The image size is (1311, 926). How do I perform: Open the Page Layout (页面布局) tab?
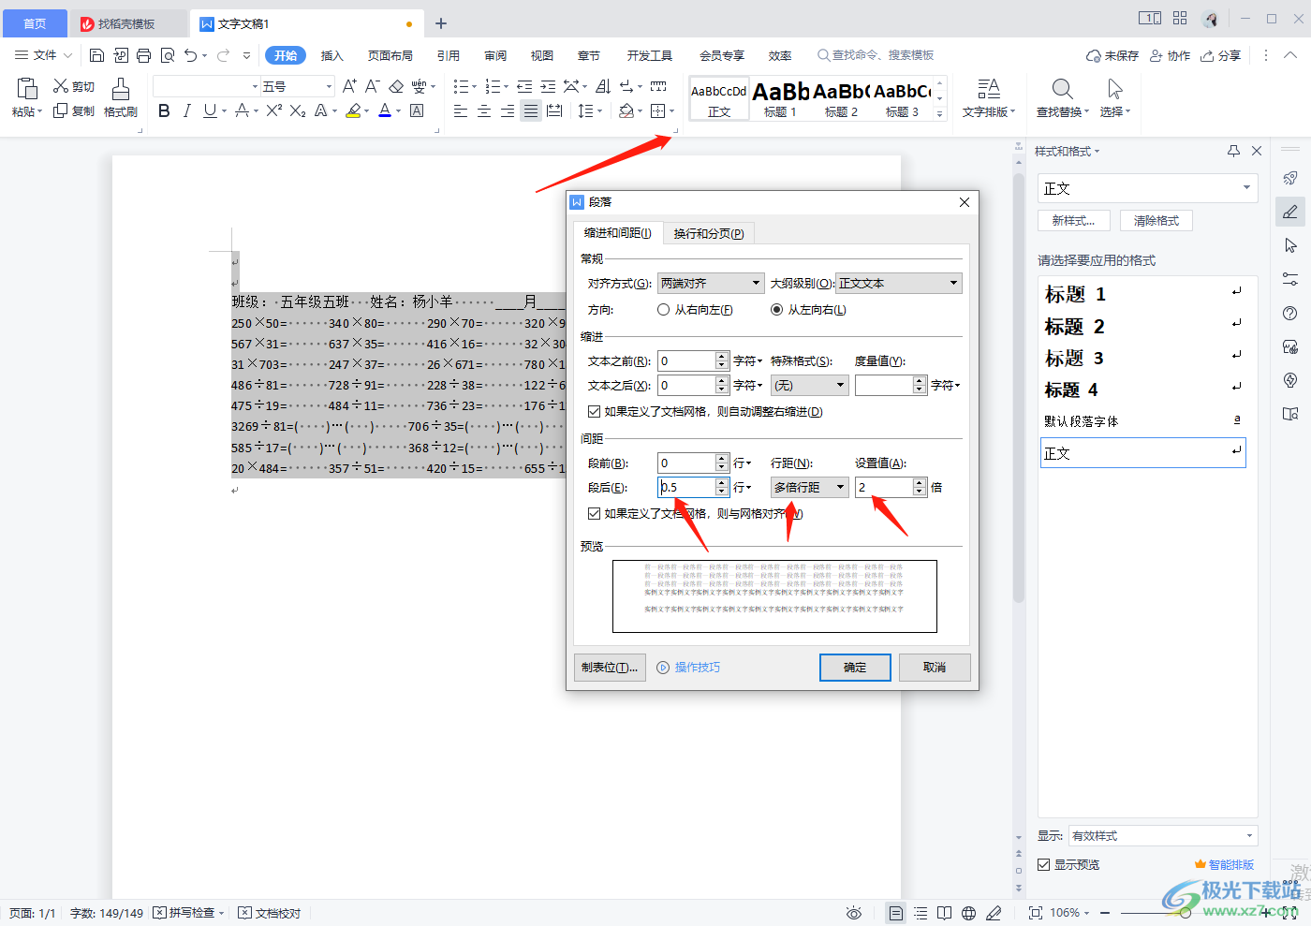[x=390, y=55]
